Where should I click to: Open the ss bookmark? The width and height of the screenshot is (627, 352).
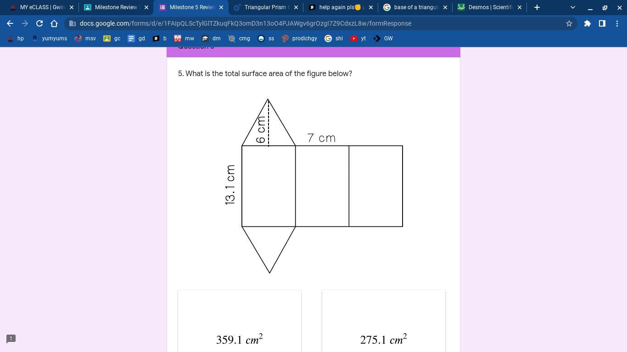click(x=266, y=38)
